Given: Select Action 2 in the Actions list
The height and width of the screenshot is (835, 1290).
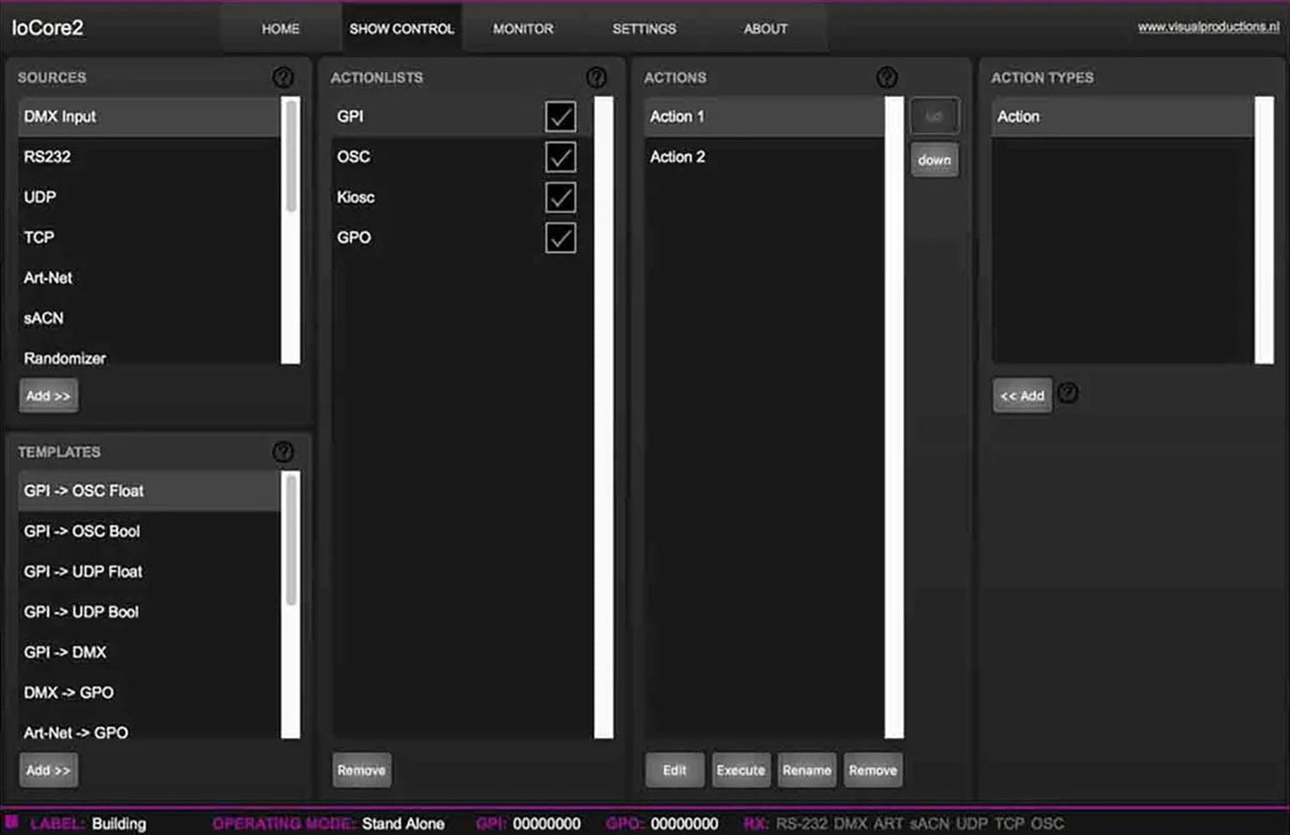Looking at the screenshot, I should (678, 156).
